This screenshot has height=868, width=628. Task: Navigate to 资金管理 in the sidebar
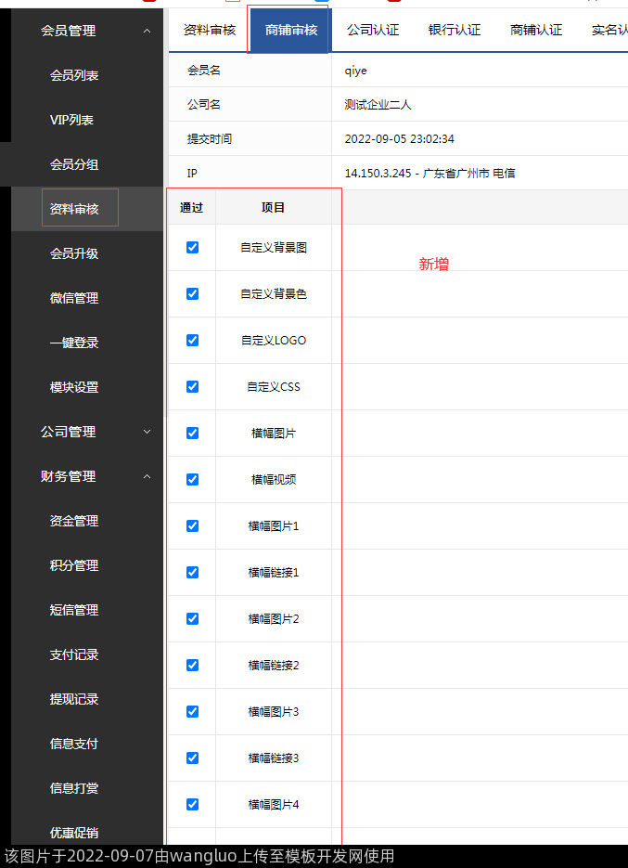click(x=74, y=521)
